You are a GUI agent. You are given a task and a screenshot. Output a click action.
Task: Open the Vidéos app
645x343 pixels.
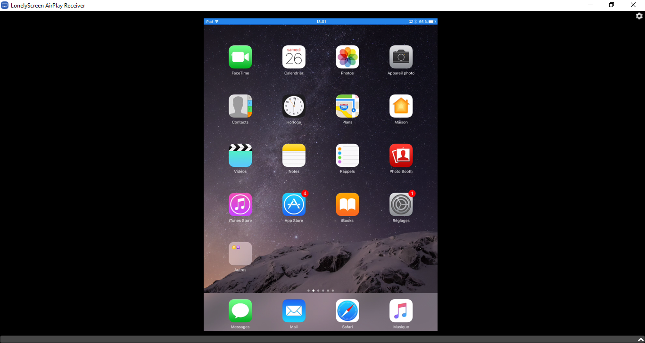pos(240,155)
